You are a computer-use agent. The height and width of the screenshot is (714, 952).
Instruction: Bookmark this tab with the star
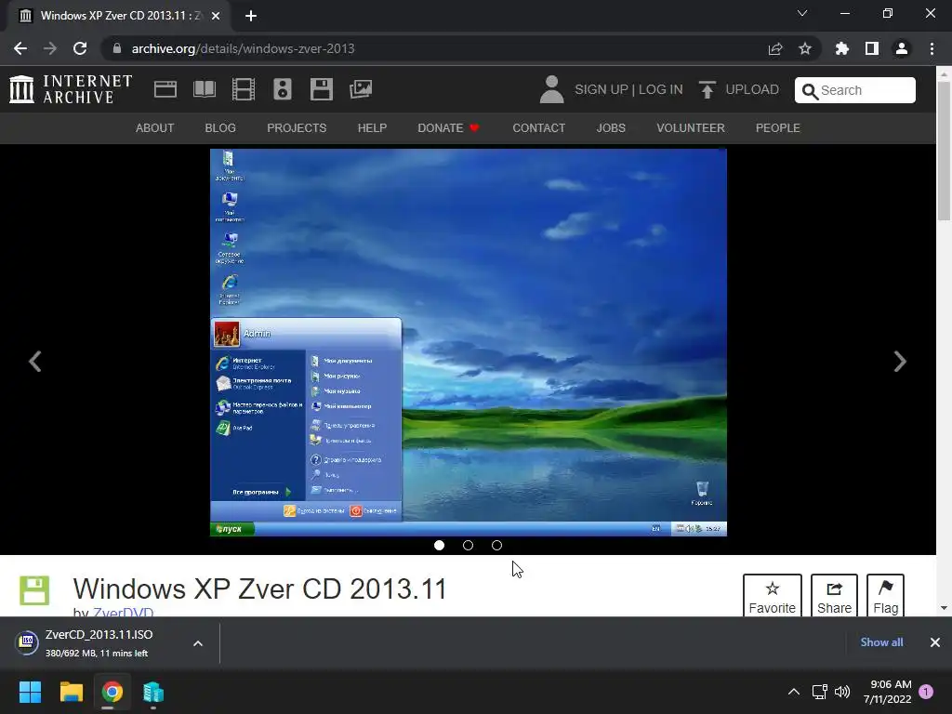click(805, 48)
